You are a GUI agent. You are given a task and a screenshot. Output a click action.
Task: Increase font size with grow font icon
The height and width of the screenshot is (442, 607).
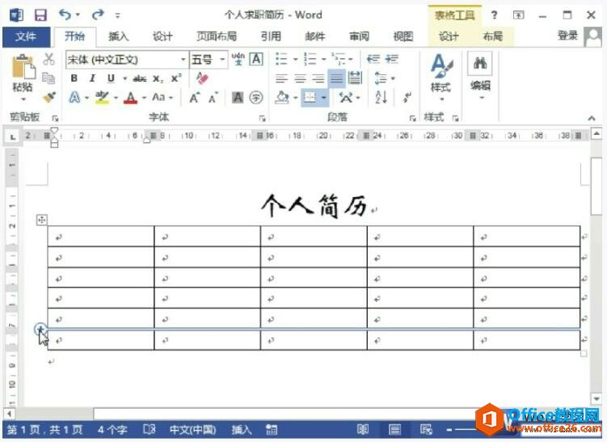[194, 98]
